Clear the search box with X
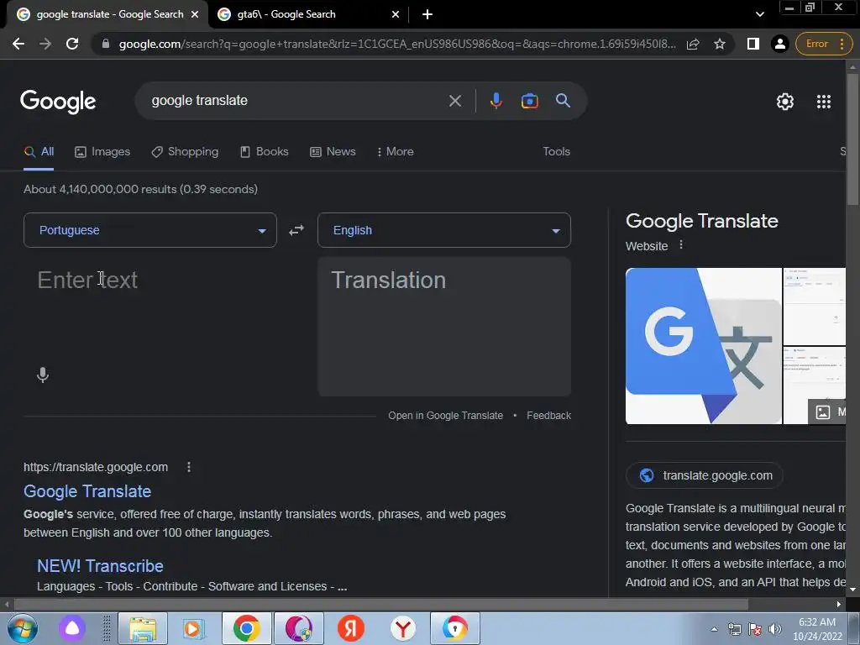This screenshot has height=645, width=860. click(x=454, y=101)
